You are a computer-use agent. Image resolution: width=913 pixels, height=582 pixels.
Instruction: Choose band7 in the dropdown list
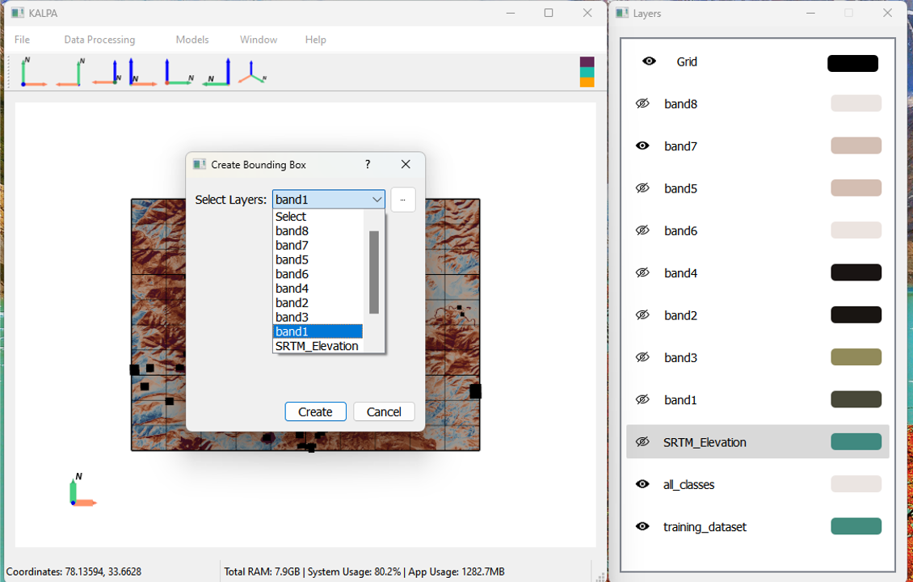point(318,245)
